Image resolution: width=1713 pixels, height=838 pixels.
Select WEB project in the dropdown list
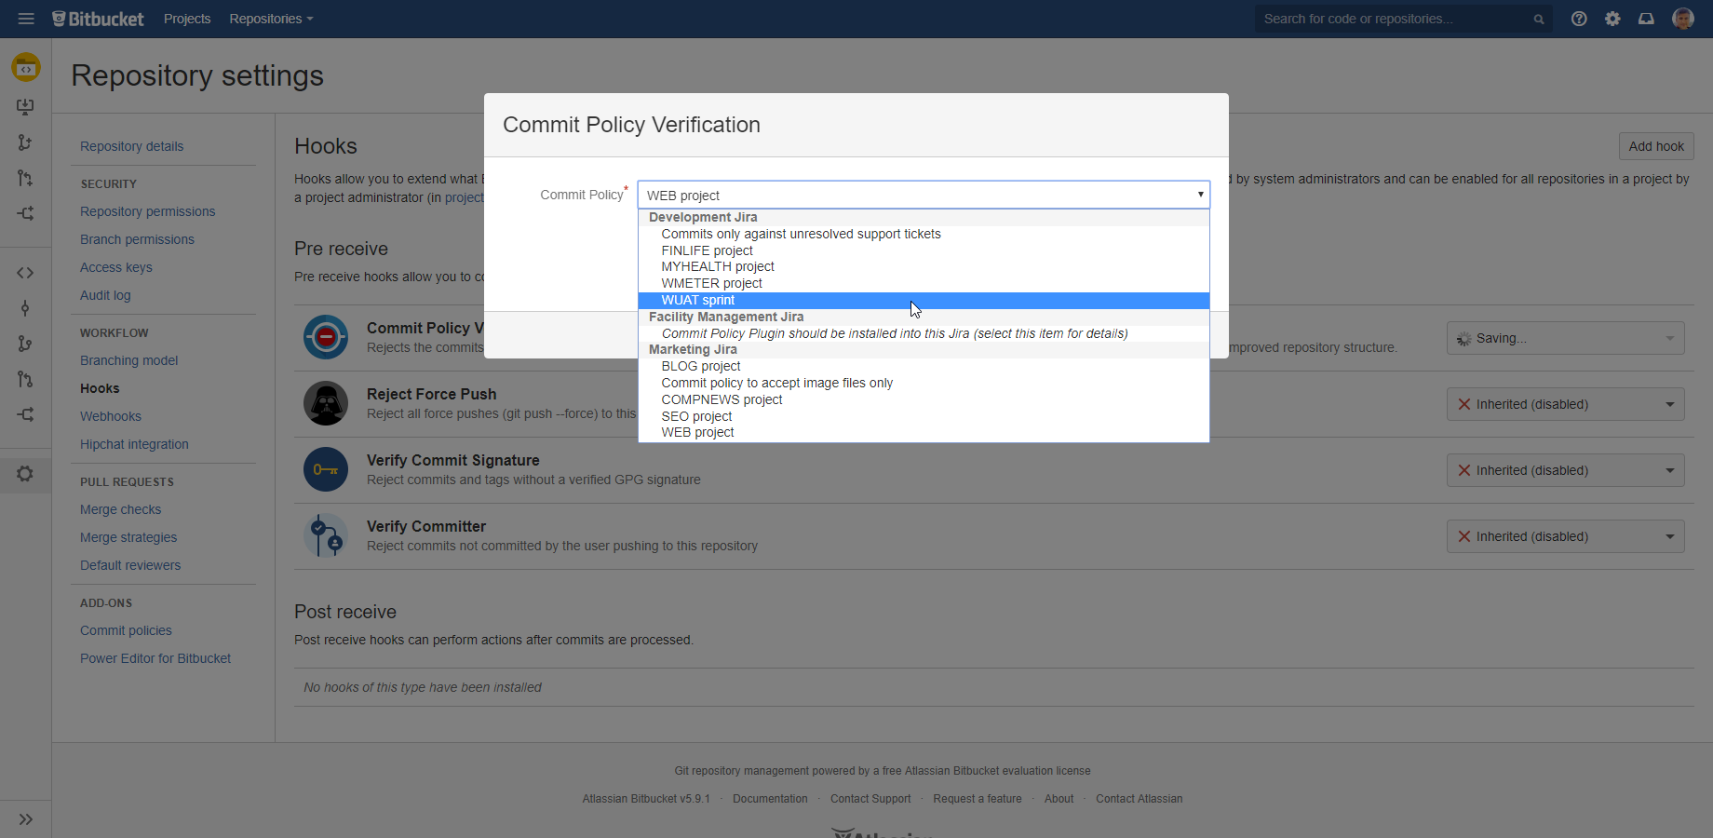(x=924, y=432)
